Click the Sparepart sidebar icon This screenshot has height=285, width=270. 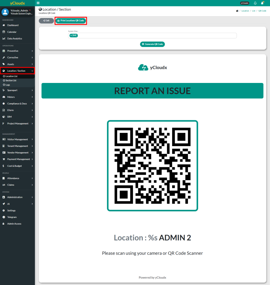[4, 90]
